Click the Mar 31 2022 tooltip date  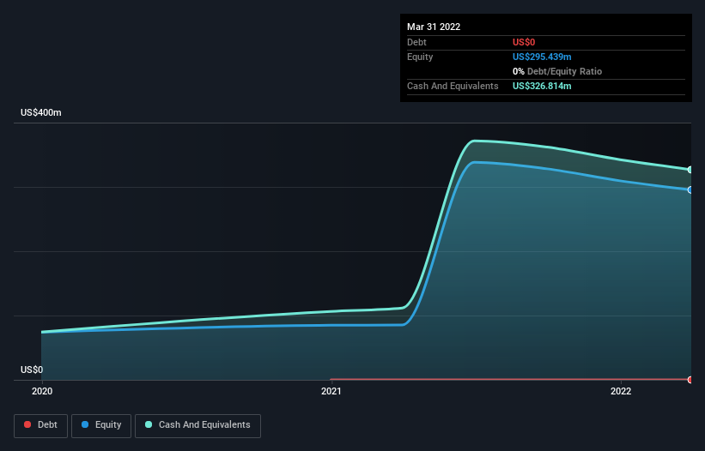click(434, 27)
